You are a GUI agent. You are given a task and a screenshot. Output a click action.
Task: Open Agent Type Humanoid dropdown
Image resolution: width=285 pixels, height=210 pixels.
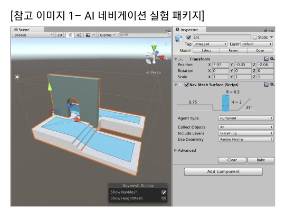[246, 118]
